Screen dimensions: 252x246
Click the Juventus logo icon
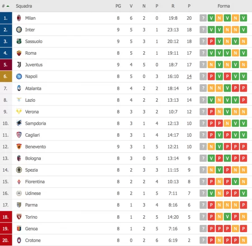(18, 65)
